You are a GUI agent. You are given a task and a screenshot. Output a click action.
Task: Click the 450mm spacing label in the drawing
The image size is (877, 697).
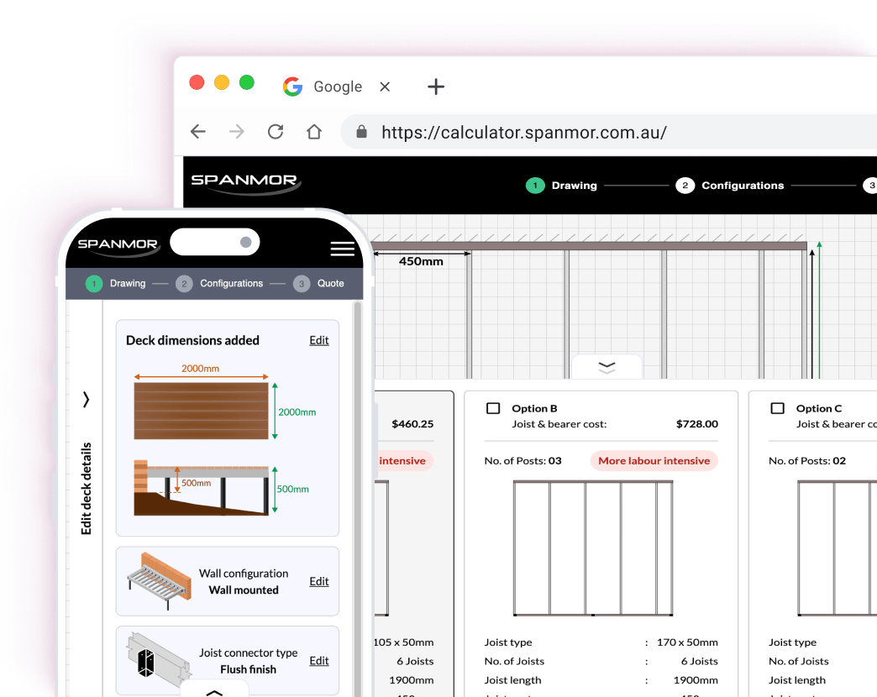pyautogui.click(x=421, y=261)
